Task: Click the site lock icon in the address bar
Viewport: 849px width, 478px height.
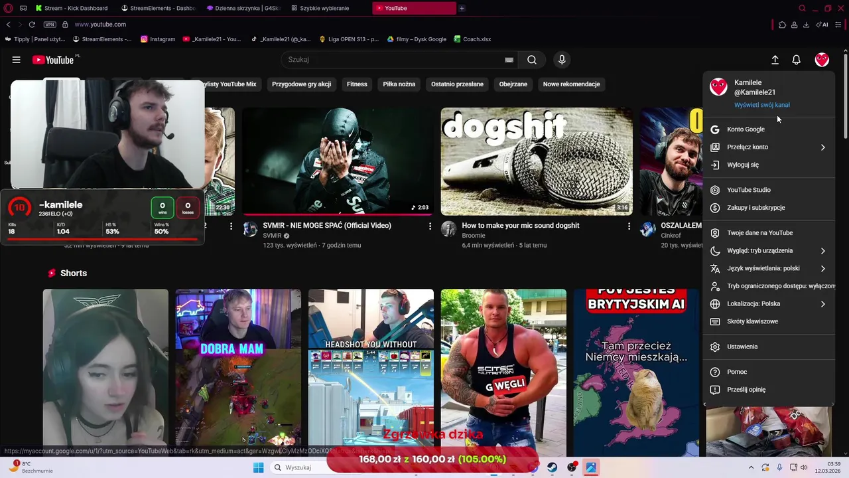Action: click(x=65, y=25)
